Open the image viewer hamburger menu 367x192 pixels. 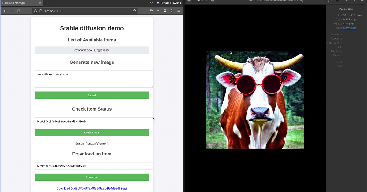point(337,1)
